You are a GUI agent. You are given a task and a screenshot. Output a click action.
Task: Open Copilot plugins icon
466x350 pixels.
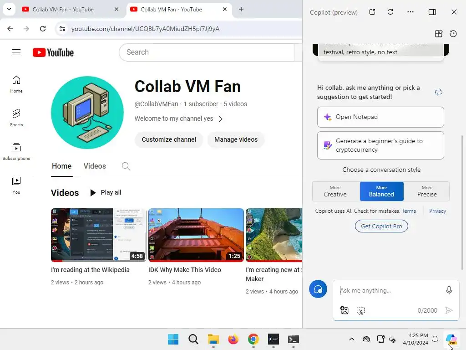point(439,34)
